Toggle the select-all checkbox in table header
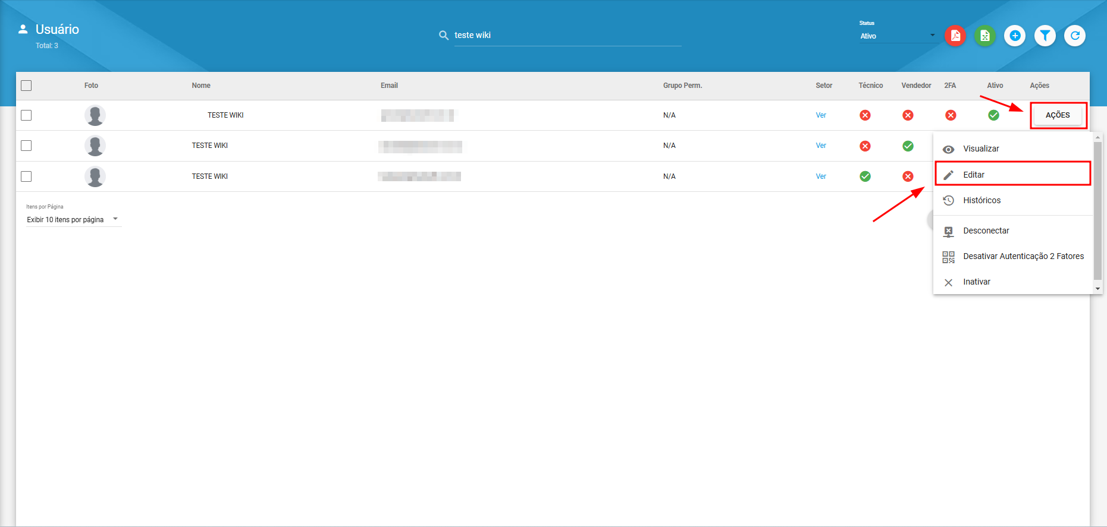The height and width of the screenshot is (527, 1107). click(x=26, y=86)
